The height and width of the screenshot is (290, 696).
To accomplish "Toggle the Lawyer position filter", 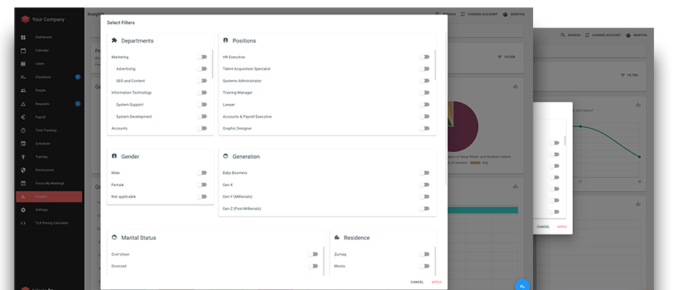I will point(425,104).
